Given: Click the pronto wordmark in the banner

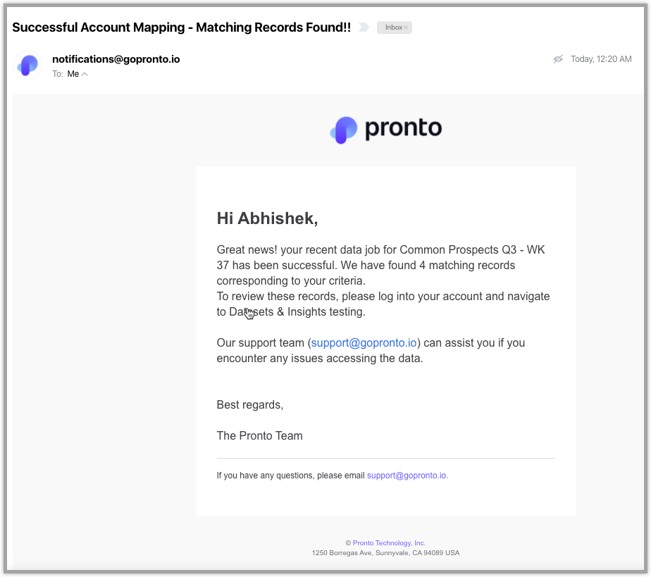Looking at the screenshot, I should click(x=403, y=128).
